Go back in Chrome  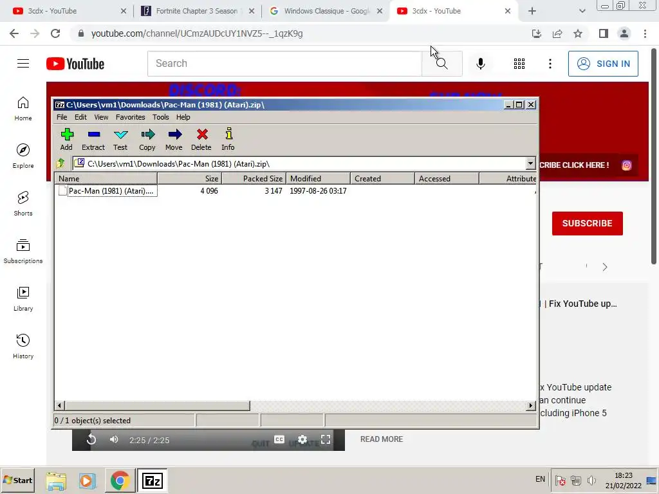coord(14,33)
